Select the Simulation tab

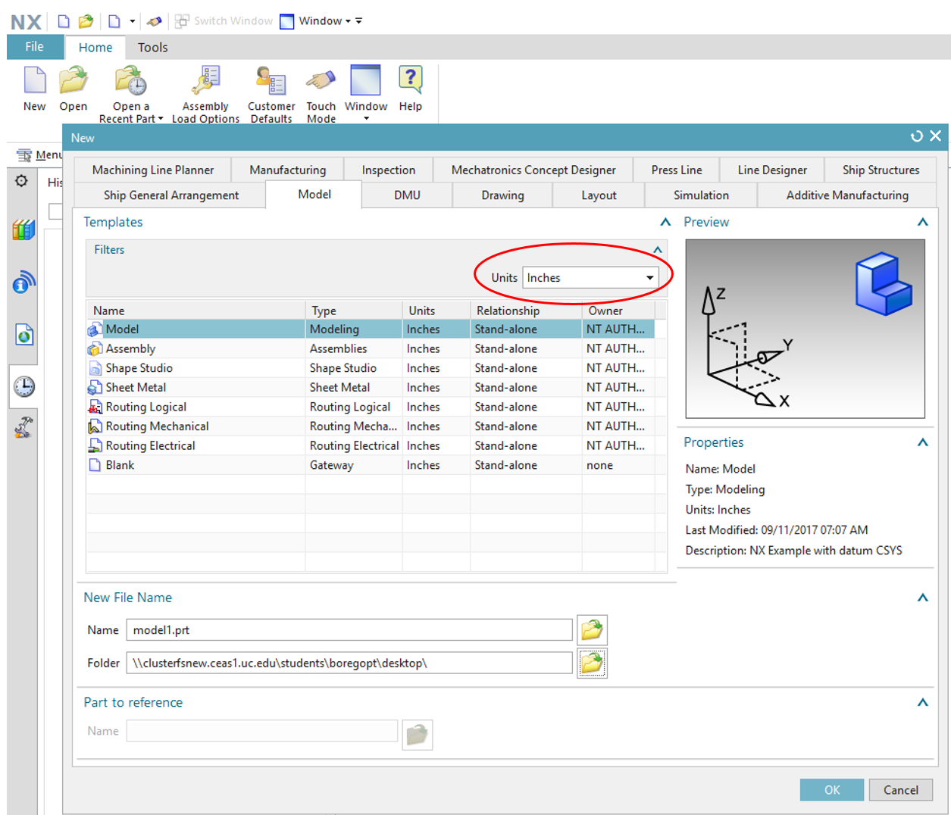tap(701, 195)
